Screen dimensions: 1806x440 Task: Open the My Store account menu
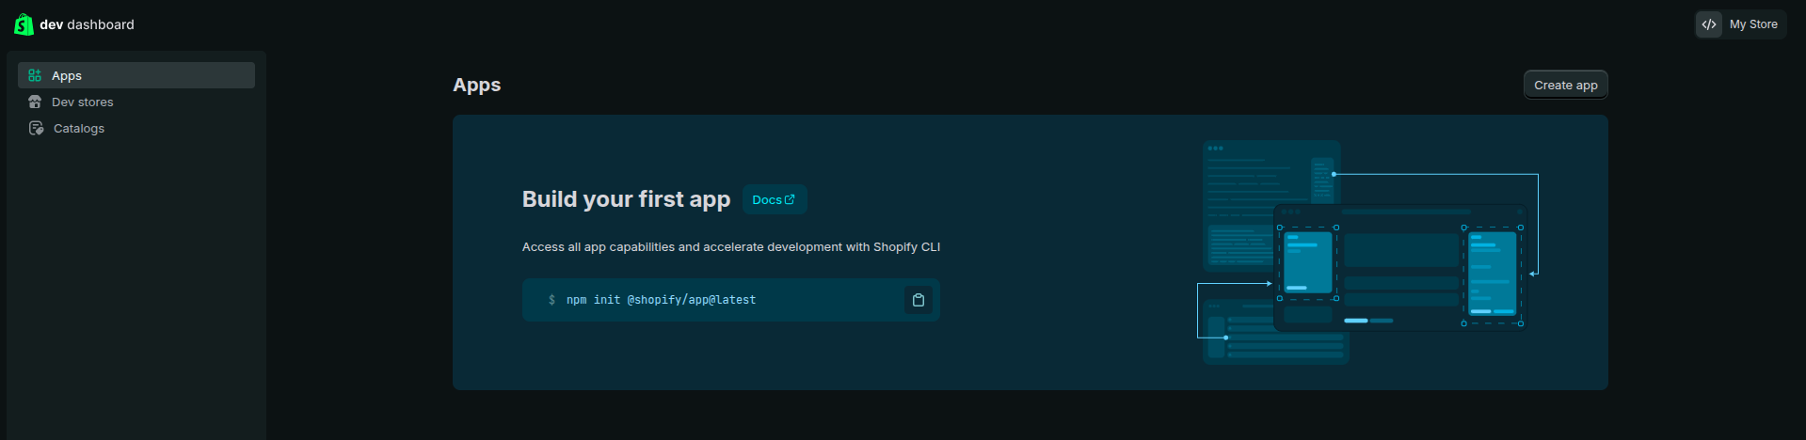pos(1741,24)
